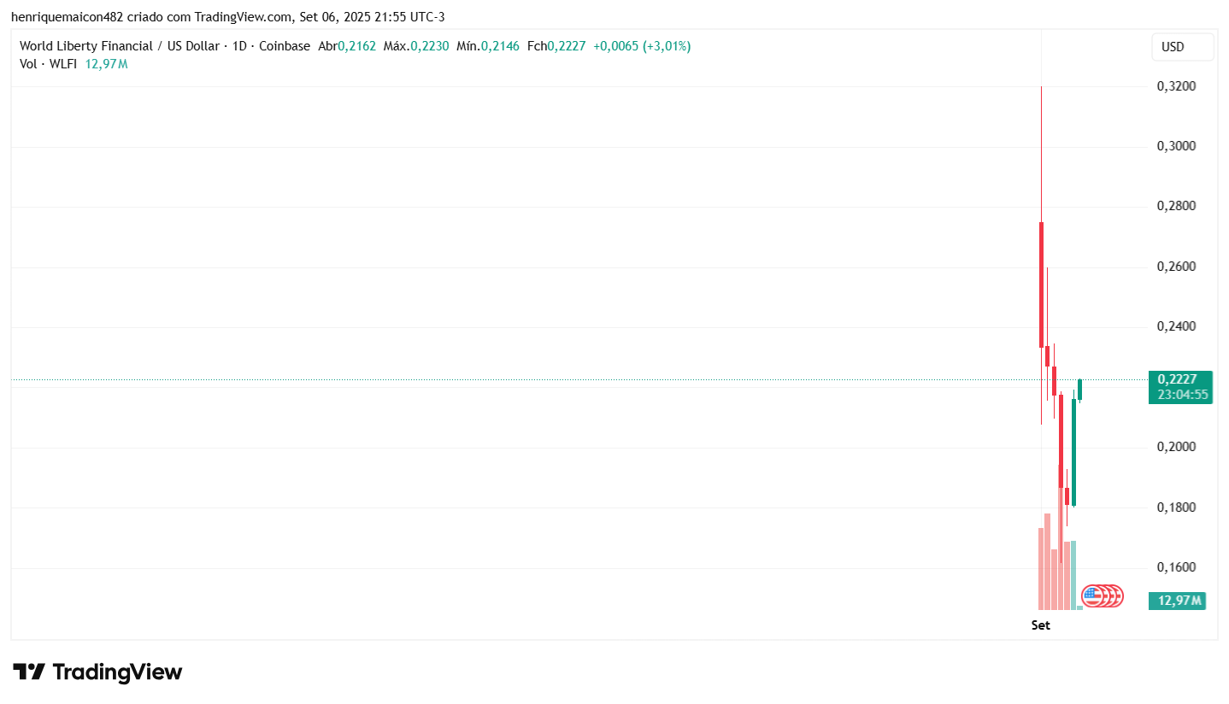Click the 0,2600 price axis label

pyautogui.click(x=1177, y=267)
